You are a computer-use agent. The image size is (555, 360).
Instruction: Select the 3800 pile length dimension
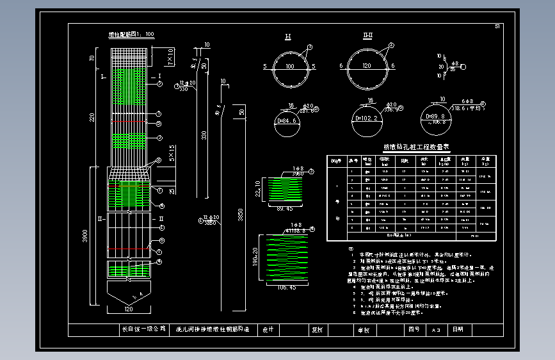[x=85, y=236]
